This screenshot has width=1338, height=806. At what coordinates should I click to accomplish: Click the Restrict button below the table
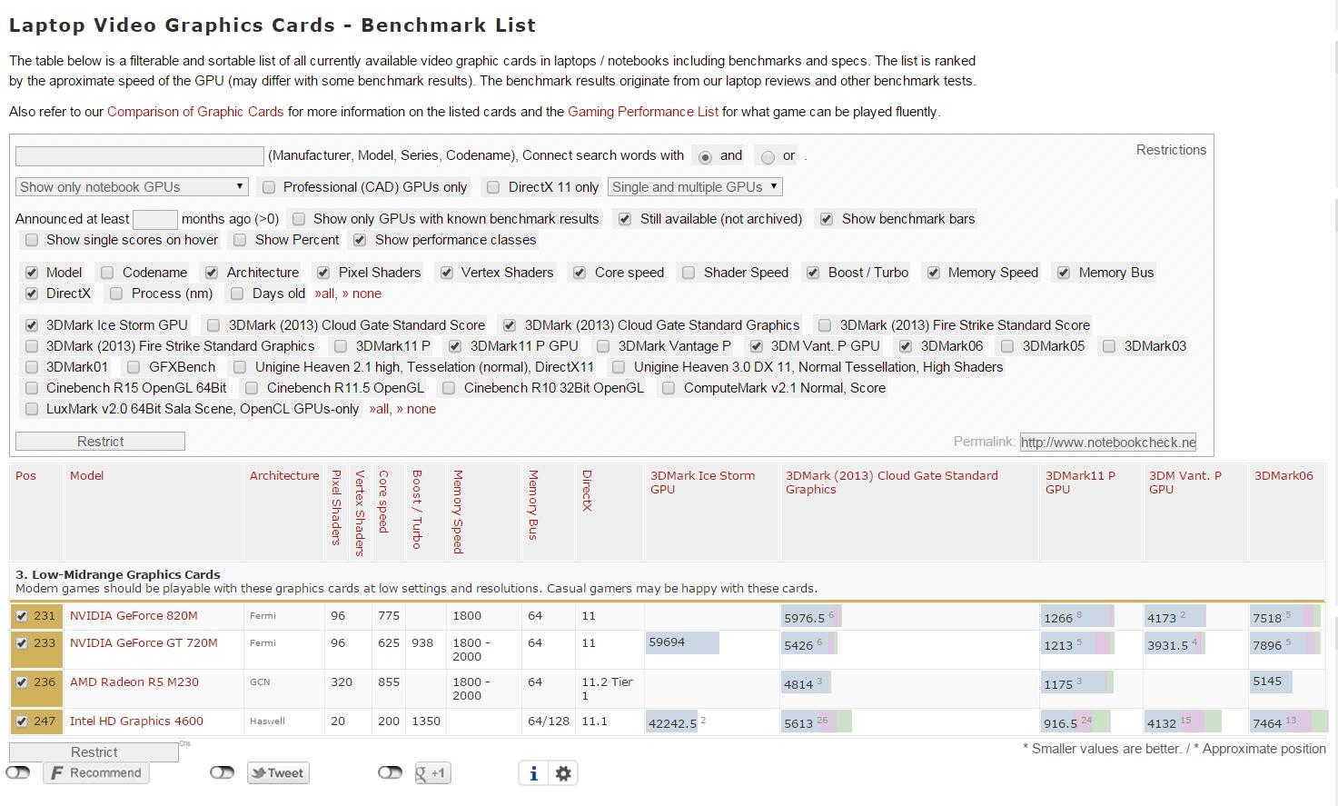[94, 752]
